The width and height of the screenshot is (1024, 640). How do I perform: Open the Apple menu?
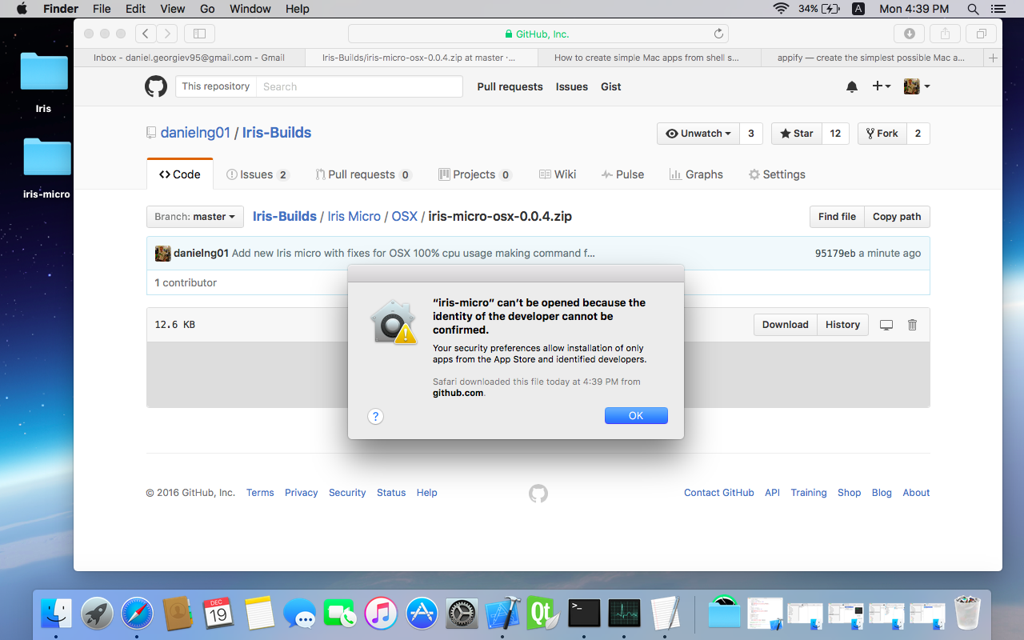point(22,9)
